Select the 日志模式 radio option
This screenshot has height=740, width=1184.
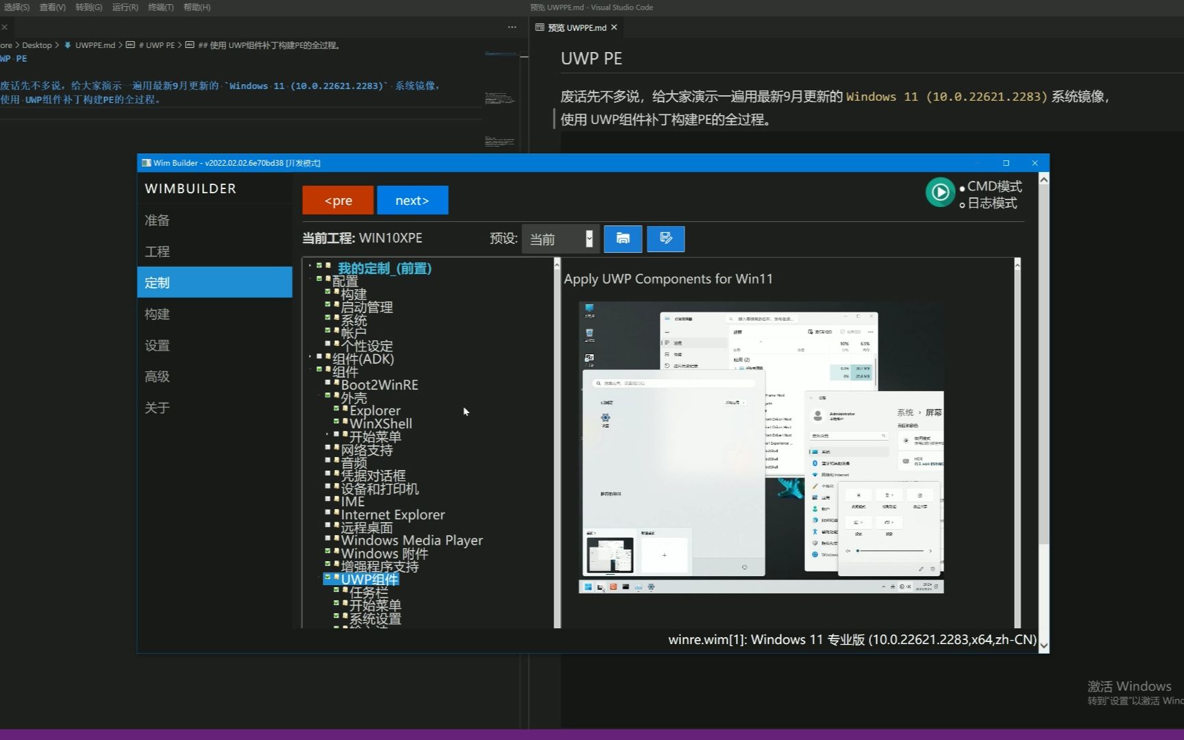962,204
